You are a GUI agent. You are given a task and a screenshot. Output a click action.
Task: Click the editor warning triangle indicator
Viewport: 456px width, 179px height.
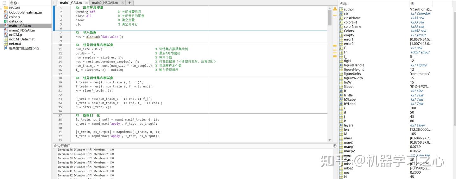[x=335, y=9]
